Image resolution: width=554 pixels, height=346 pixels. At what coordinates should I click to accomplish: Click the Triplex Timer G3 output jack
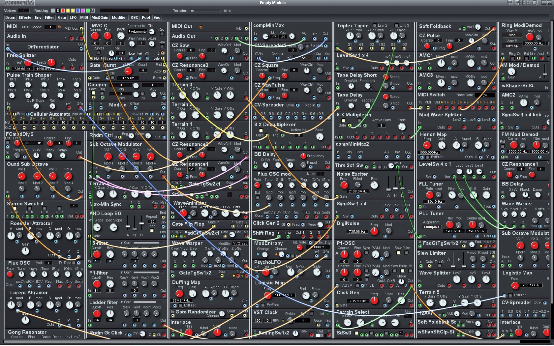point(393,49)
